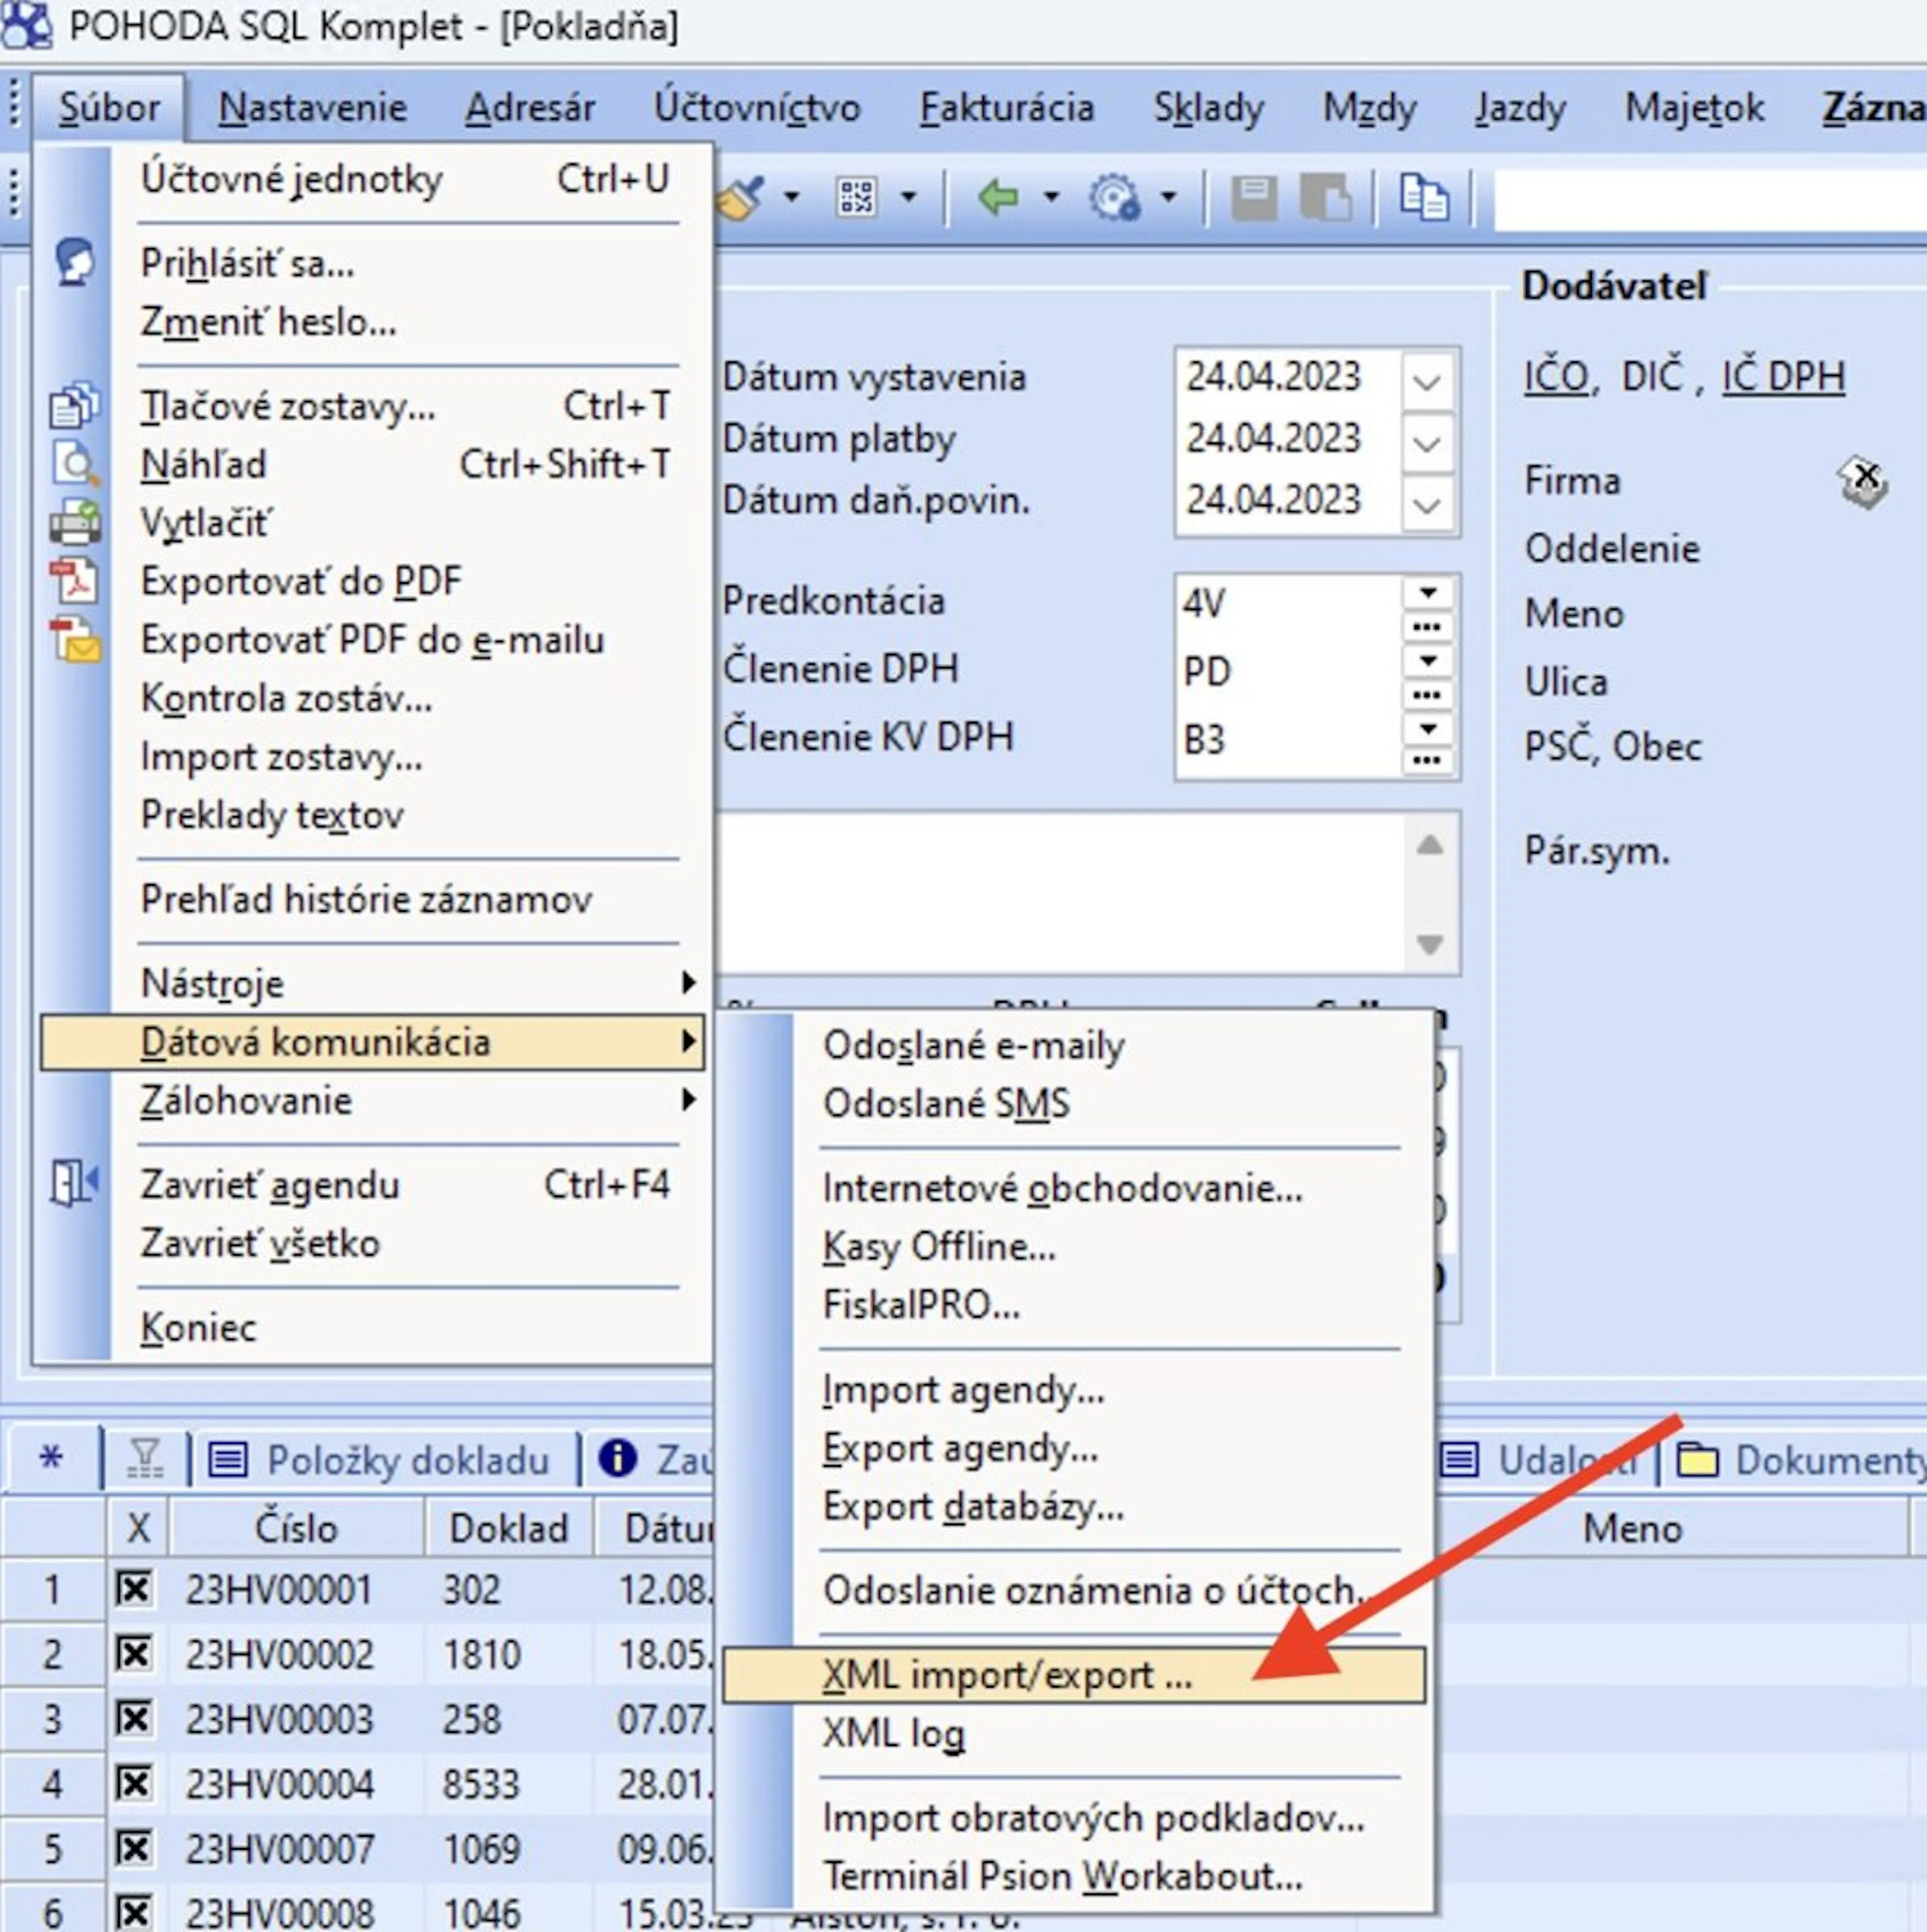Expand the dropdown arrow next to green arrow
The height and width of the screenshot is (1932, 1927).
tap(1051, 197)
